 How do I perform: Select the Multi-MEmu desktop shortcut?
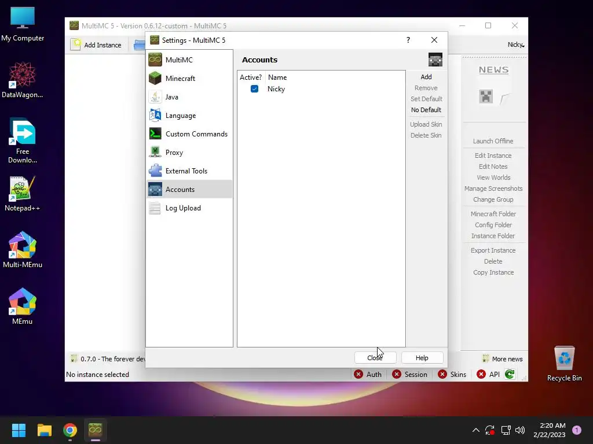[x=23, y=250]
